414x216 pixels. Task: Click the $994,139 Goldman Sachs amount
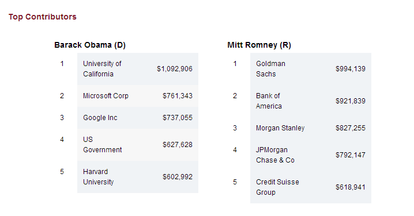[351, 69]
